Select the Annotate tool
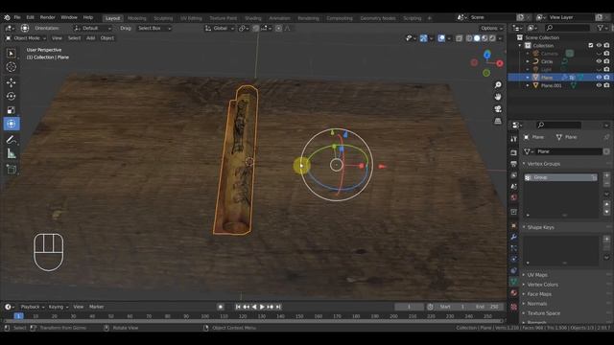Image resolution: width=614 pixels, height=345 pixels. click(11, 140)
